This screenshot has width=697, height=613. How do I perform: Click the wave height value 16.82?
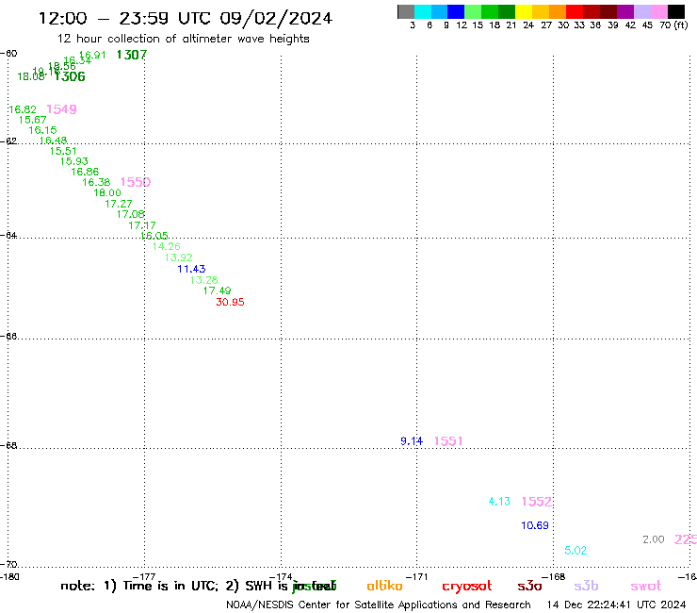click(23, 109)
